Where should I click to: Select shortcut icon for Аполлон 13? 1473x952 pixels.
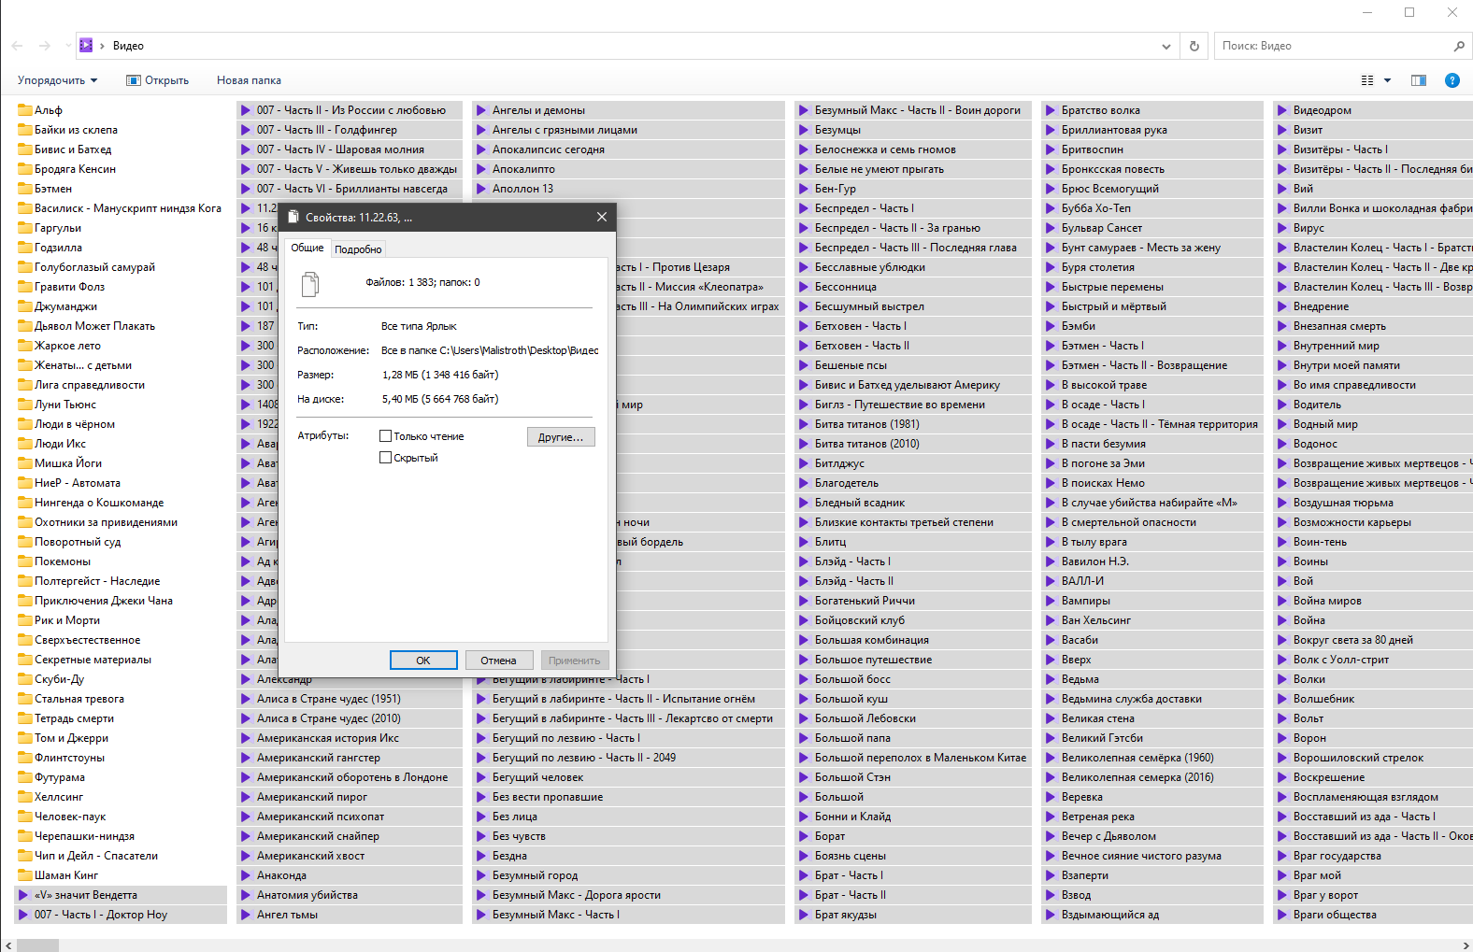(482, 189)
